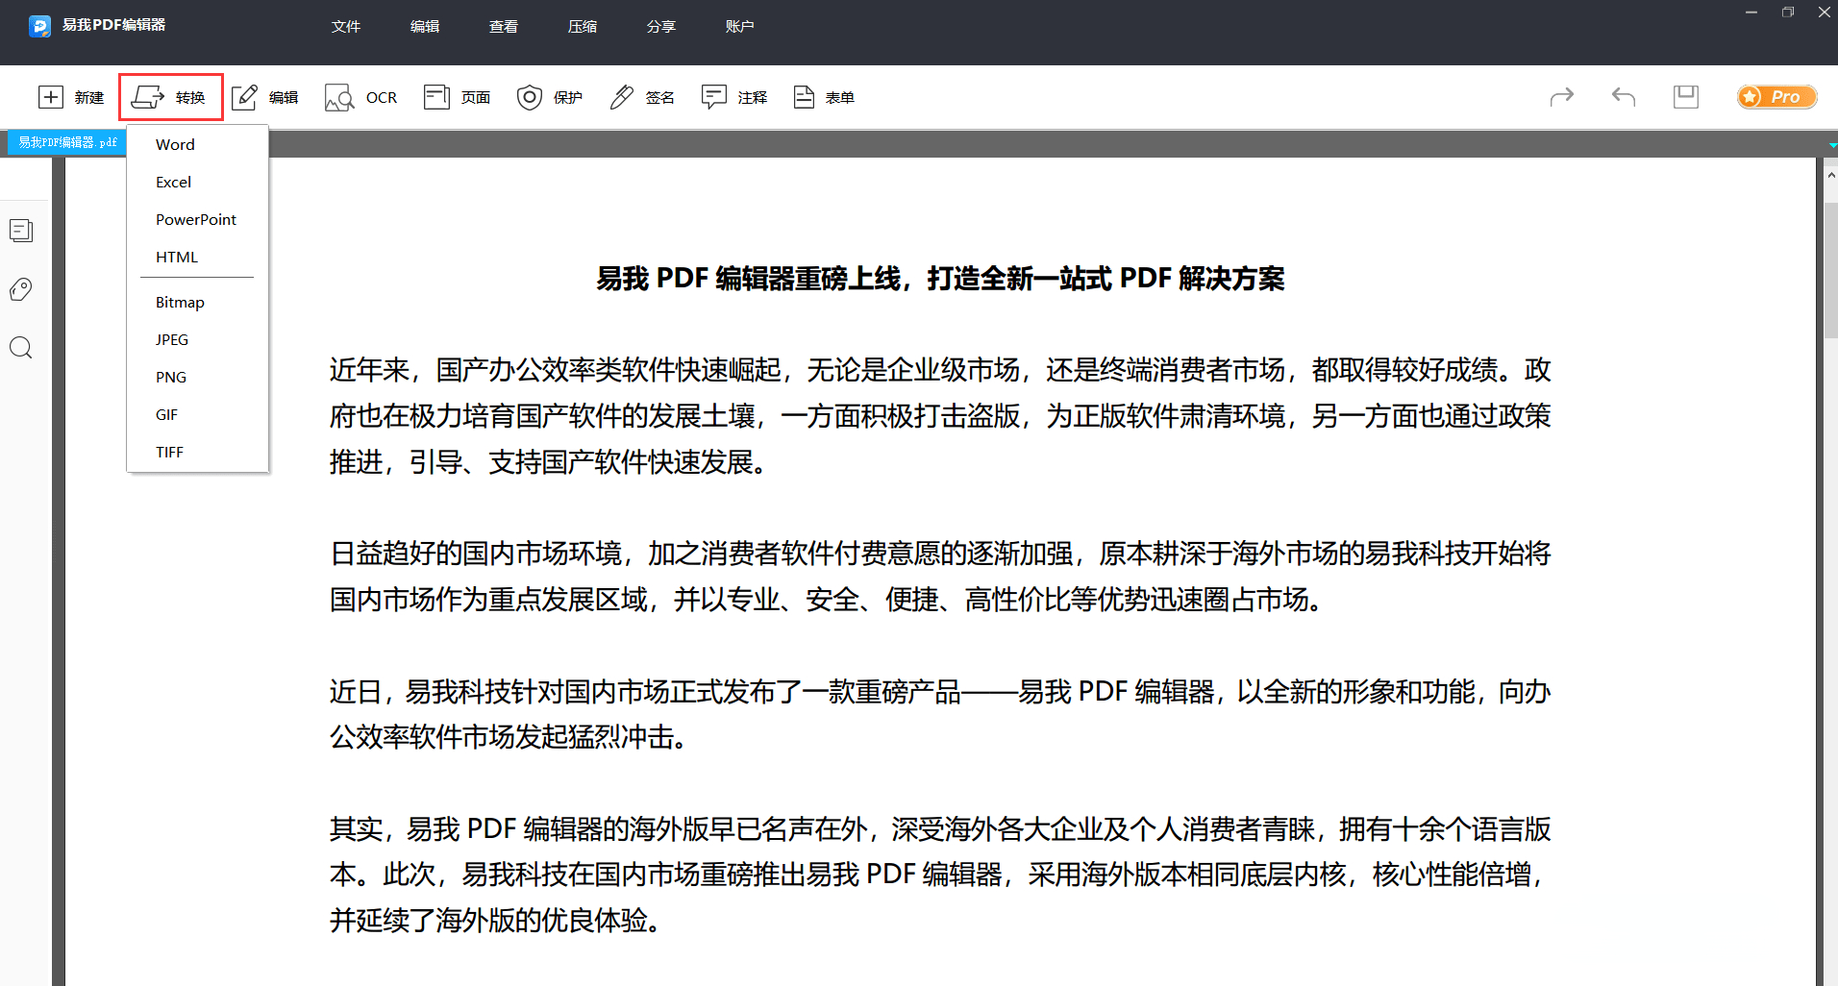Open the Edit (编辑) pencil tool icon
This screenshot has width=1838, height=986.
[x=245, y=97]
